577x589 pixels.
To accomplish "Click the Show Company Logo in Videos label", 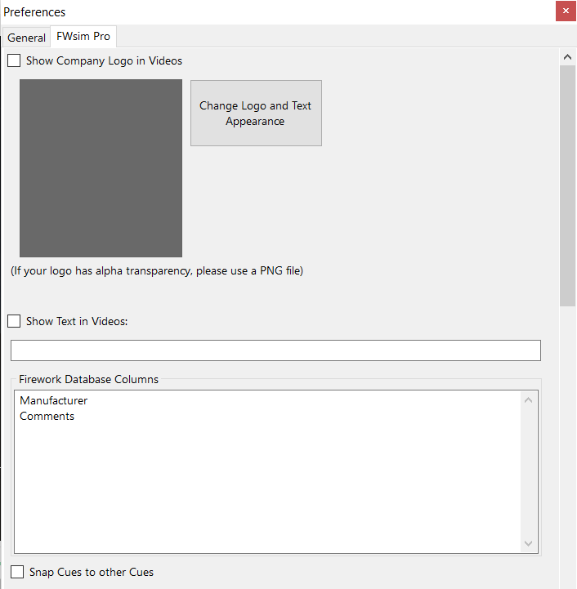I will [104, 60].
